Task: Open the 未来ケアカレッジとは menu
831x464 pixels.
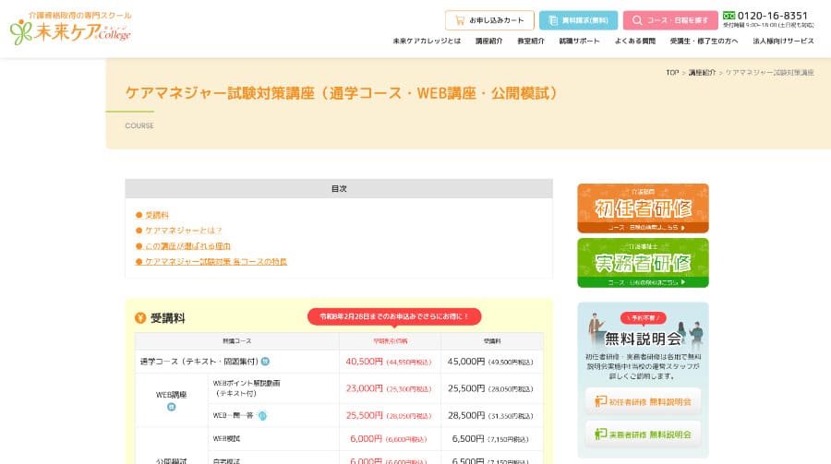Action: point(427,42)
